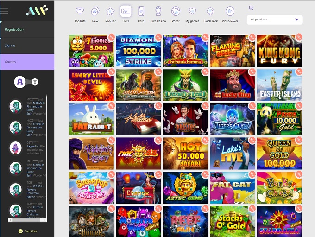Click the Top lists tab label
Screen dimensions: 315x237
click(x=80, y=21)
